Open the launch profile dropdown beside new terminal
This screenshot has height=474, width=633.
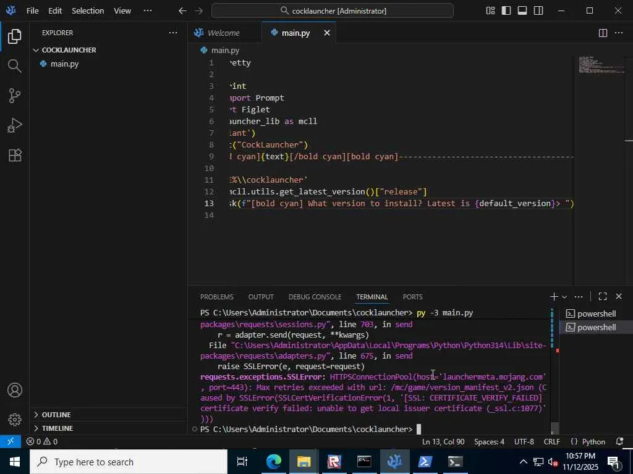point(564,297)
